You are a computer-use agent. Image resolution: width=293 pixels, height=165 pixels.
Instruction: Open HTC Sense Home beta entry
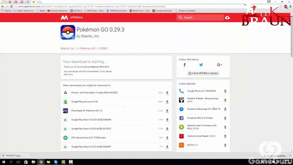coord(88,137)
